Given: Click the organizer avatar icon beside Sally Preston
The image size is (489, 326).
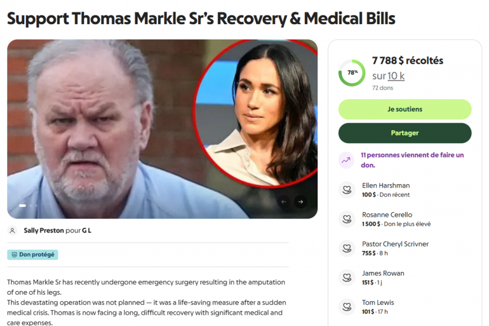Looking at the screenshot, I should tap(13, 231).
